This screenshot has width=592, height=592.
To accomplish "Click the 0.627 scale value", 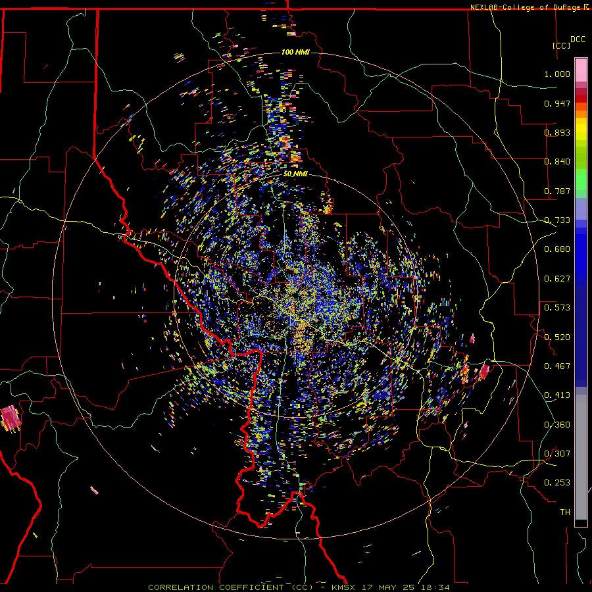I will [x=557, y=279].
